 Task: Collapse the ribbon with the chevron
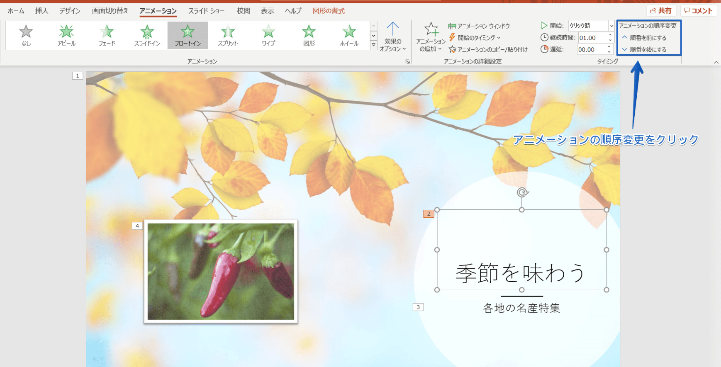716,62
